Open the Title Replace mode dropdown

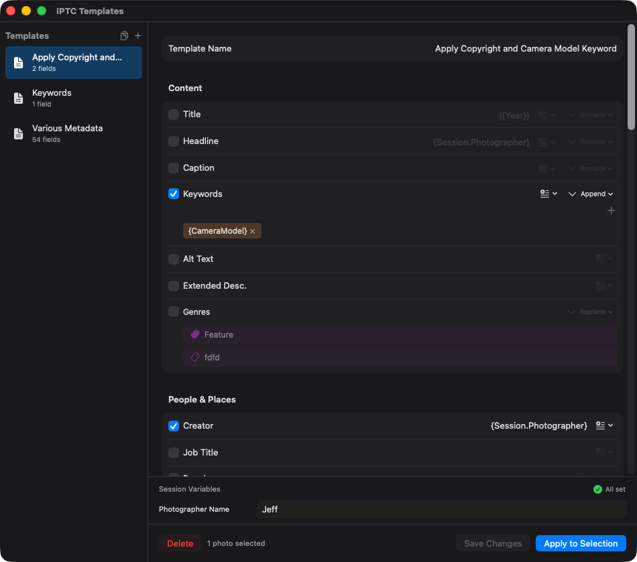591,115
